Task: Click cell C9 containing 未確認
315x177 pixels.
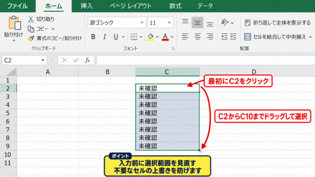Action: 167,146
